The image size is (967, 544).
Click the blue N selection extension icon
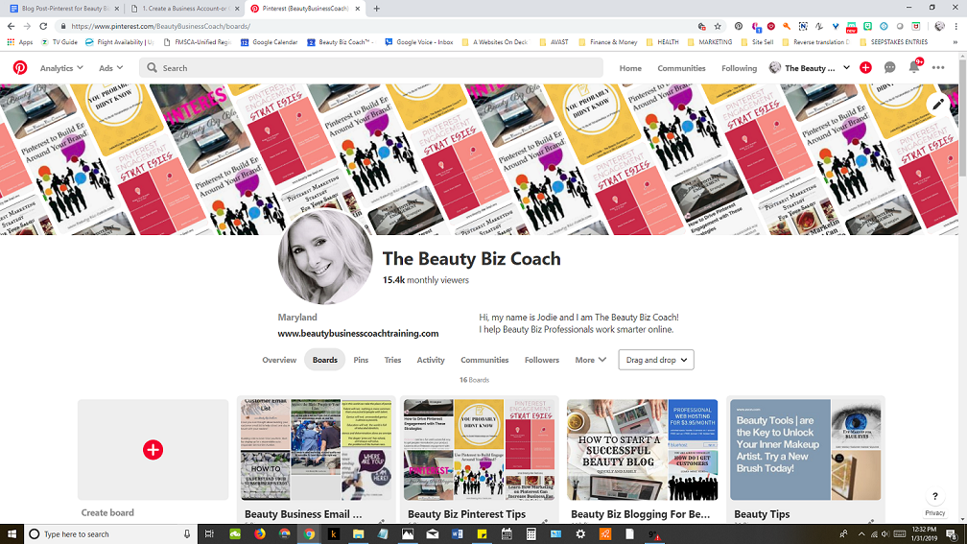click(x=803, y=27)
